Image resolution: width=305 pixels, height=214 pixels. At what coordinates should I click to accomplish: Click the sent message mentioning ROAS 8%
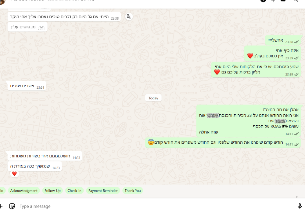pyautogui.click(x=248, y=120)
